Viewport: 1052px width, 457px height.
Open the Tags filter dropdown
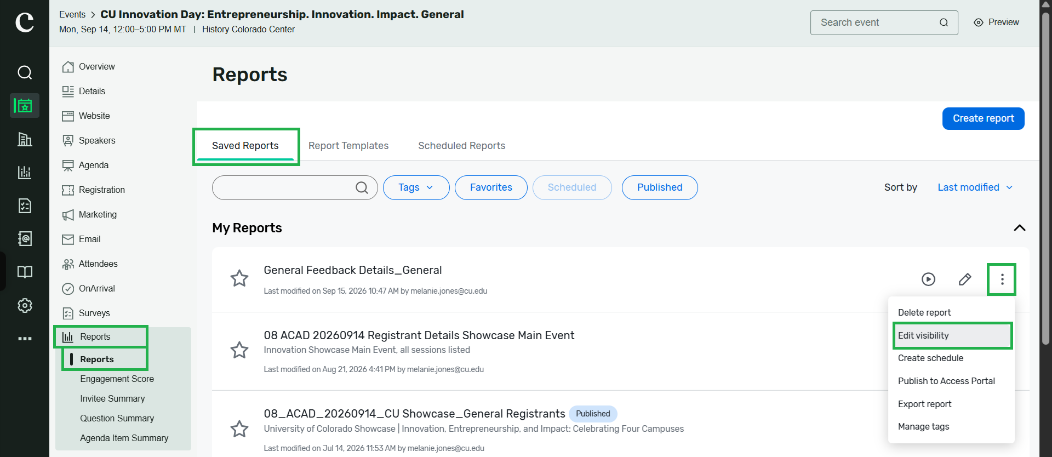point(416,187)
